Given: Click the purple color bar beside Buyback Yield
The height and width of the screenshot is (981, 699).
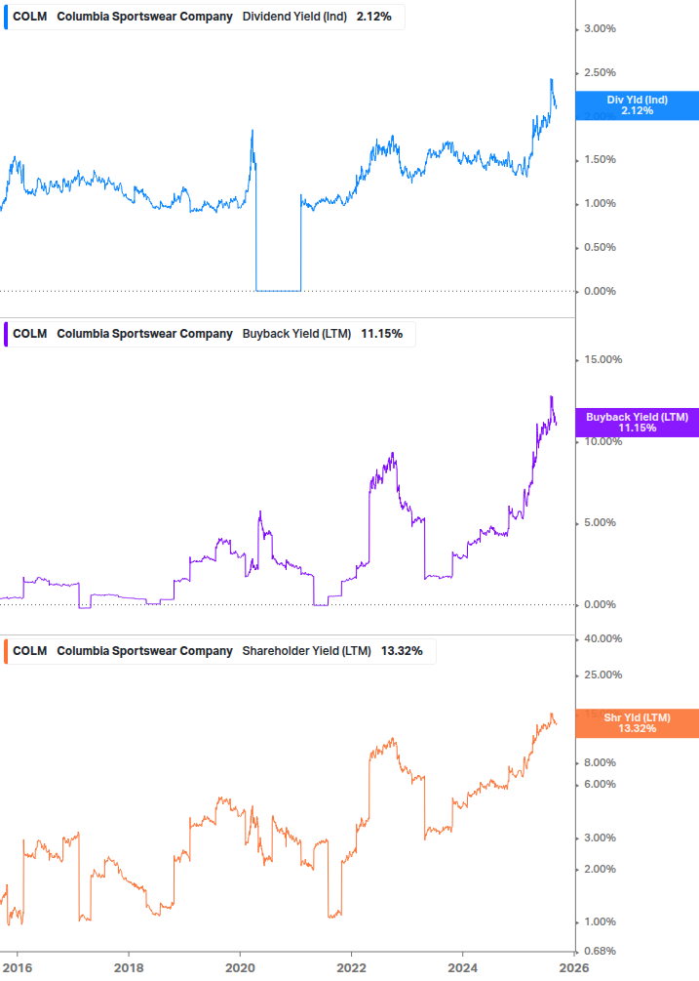Looking at the screenshot, I should [6, 334].
